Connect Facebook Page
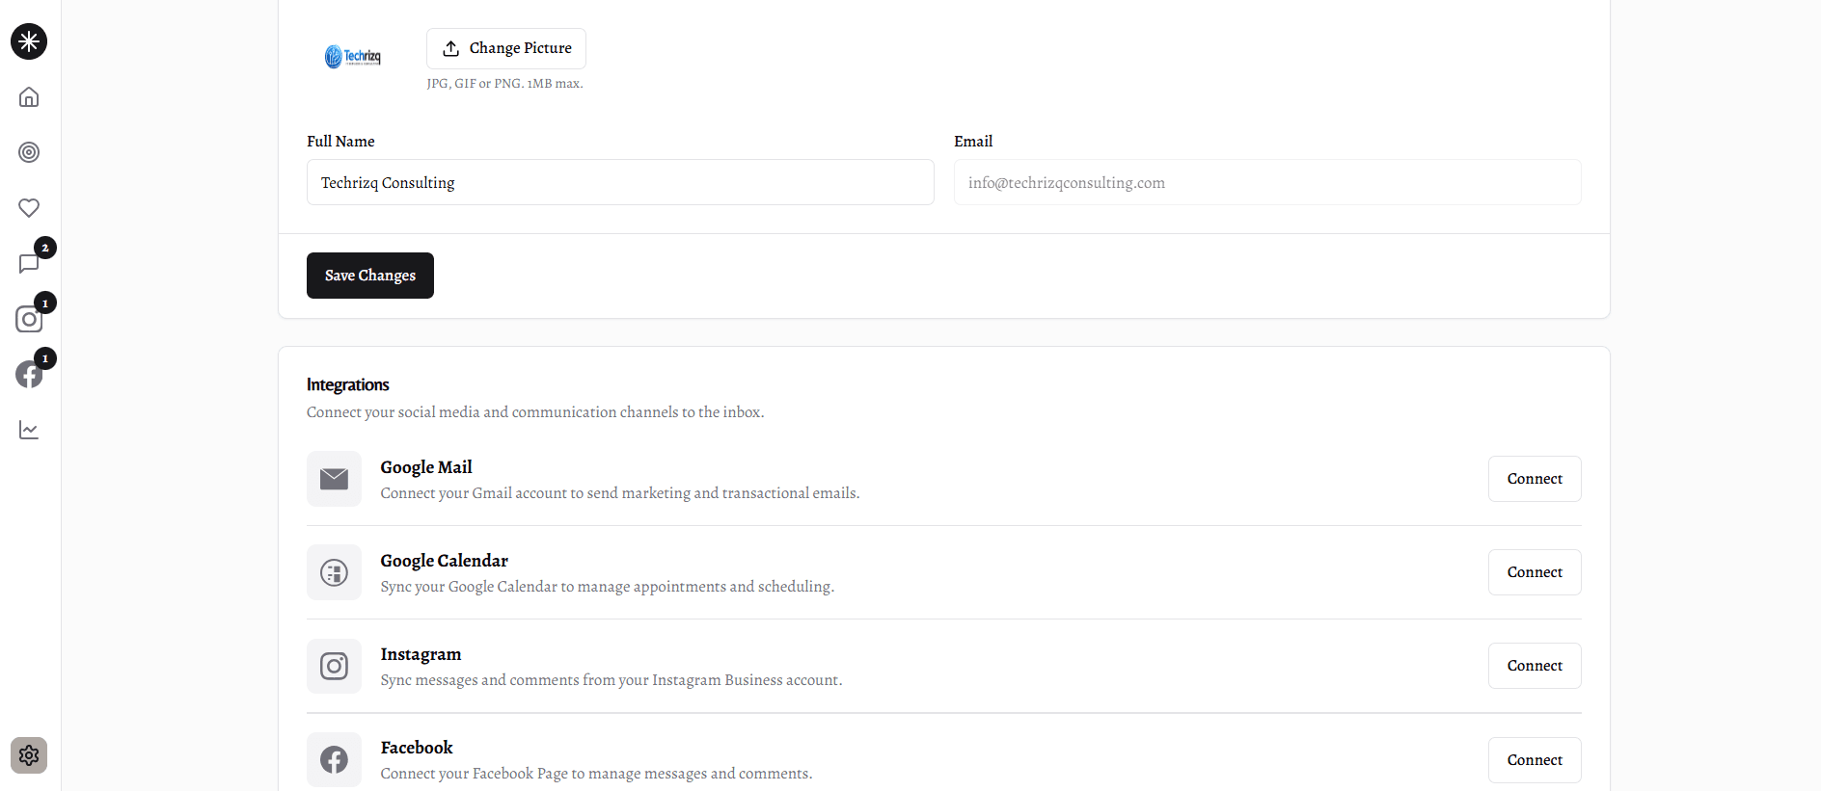The width and height of the screenshot is (1821, 791). (x=1535, y=760)
